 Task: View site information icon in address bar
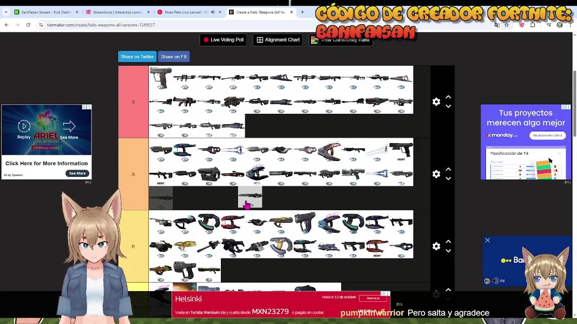[41, 25]
